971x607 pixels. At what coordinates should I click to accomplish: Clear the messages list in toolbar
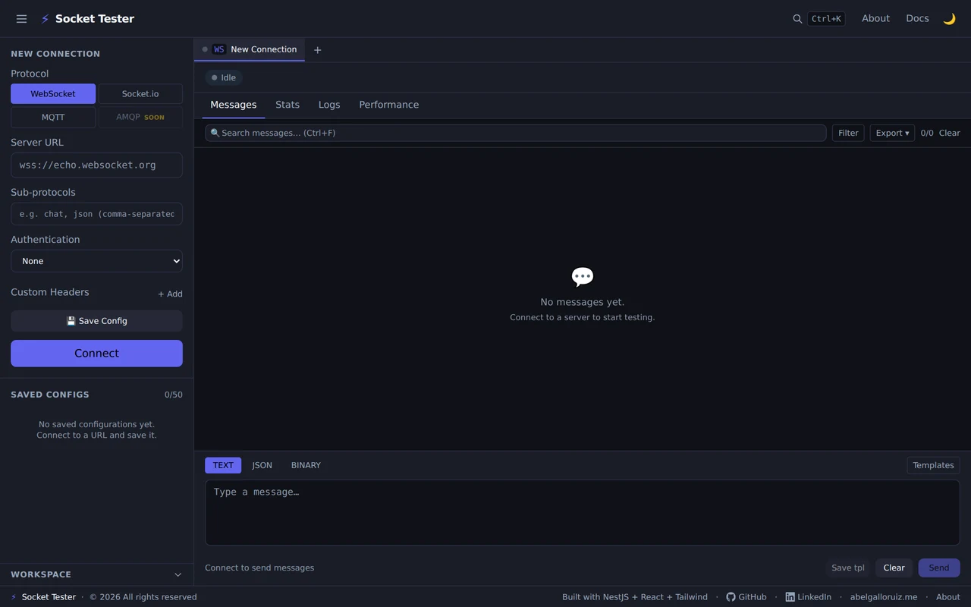(x=949, y=133)
